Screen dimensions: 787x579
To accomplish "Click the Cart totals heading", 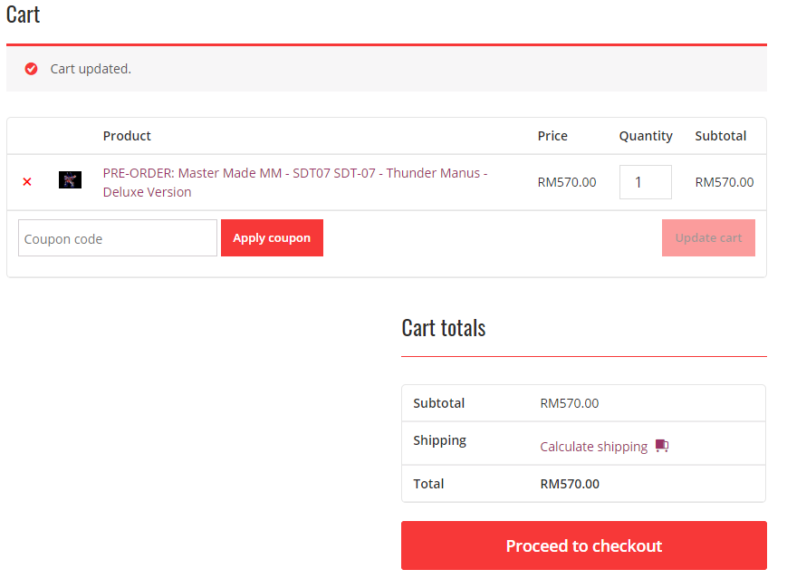I will coord(444,328).
